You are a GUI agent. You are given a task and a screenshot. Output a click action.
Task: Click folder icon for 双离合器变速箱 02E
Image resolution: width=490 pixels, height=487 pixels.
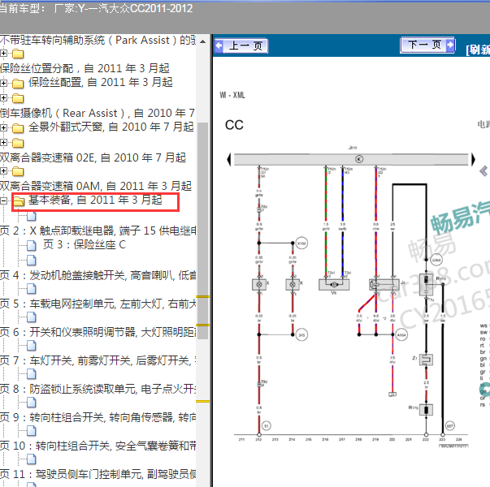tap(18, 143)
